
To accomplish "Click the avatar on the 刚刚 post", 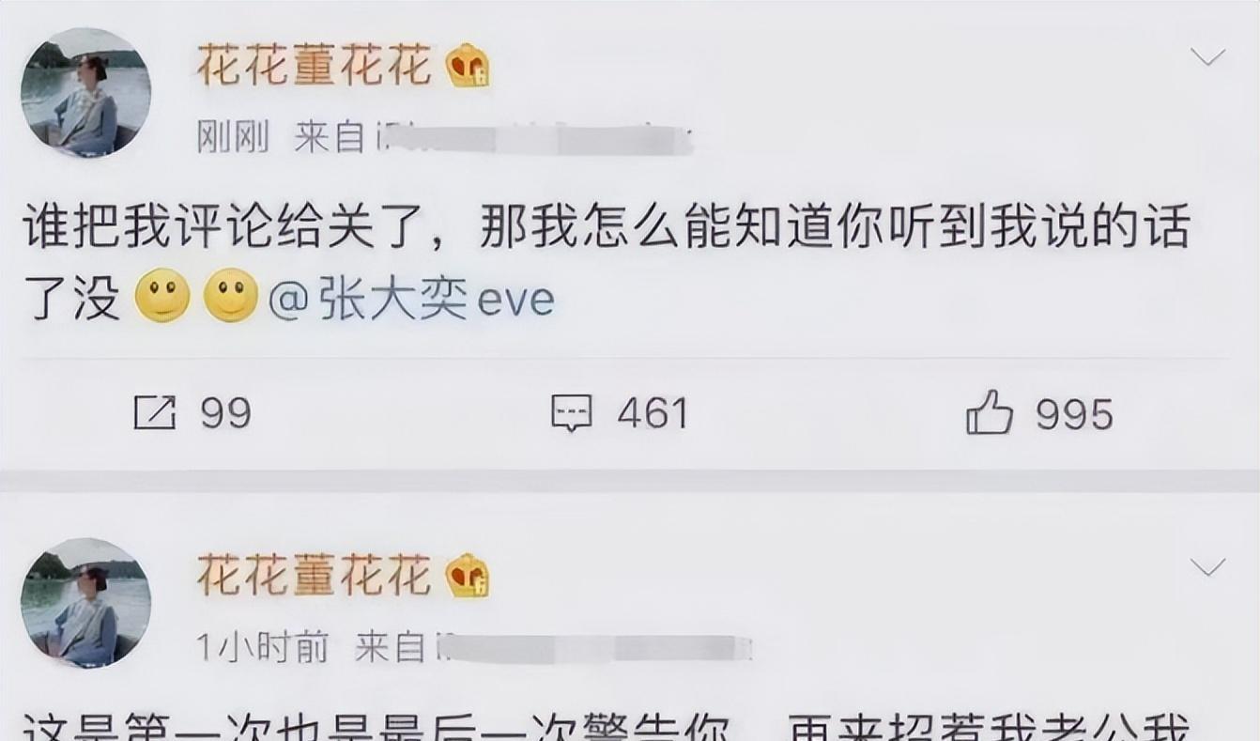I will (x=86, y=92).
